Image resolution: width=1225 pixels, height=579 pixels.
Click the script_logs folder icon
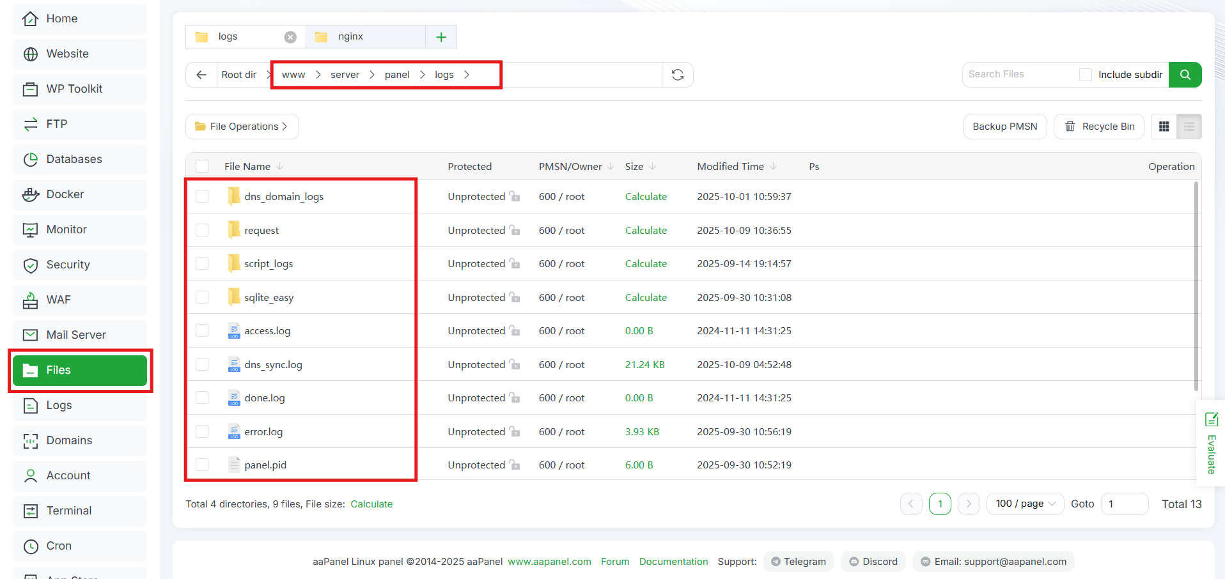click(x=234, y=263)
